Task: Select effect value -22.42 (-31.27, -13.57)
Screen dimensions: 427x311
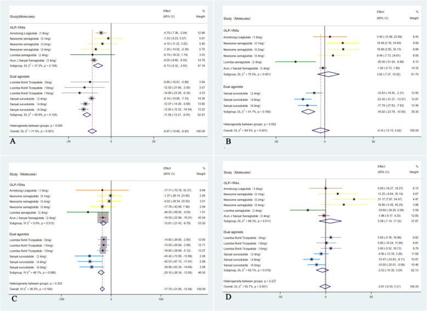Action: click(391, 99)
